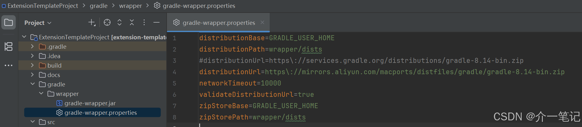The width and height of the screenshot is (582, 127).
Task: Click the wrapper breadcrumb
Action: [130, 6]
